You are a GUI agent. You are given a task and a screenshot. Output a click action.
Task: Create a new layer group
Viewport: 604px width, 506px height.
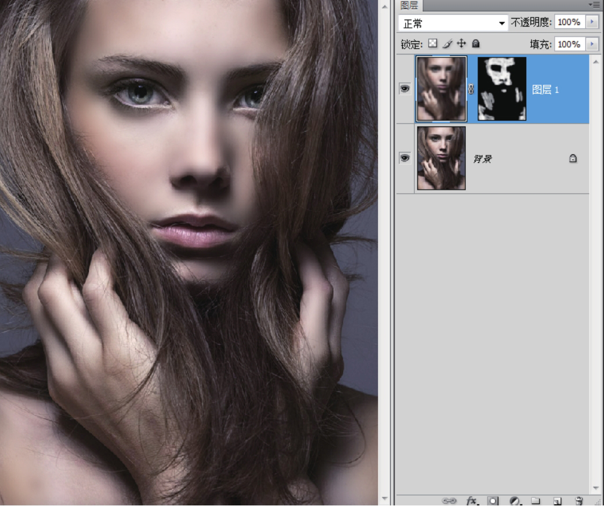pyautogui.click(x=536, y=500)
